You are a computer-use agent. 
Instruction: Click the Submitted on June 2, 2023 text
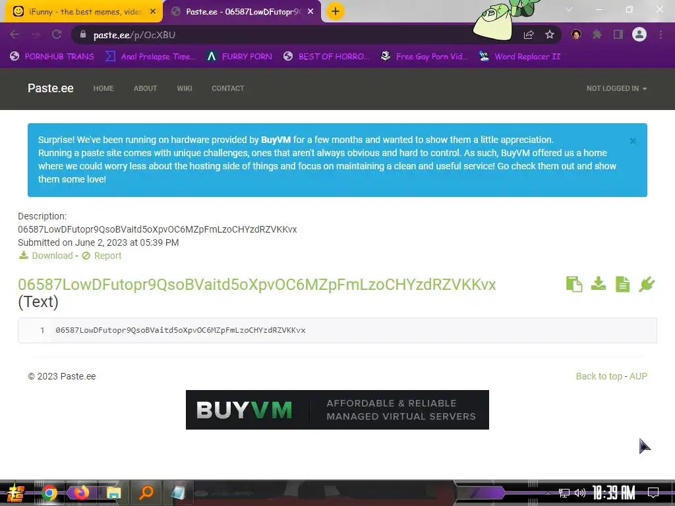(x=98, y=242)
